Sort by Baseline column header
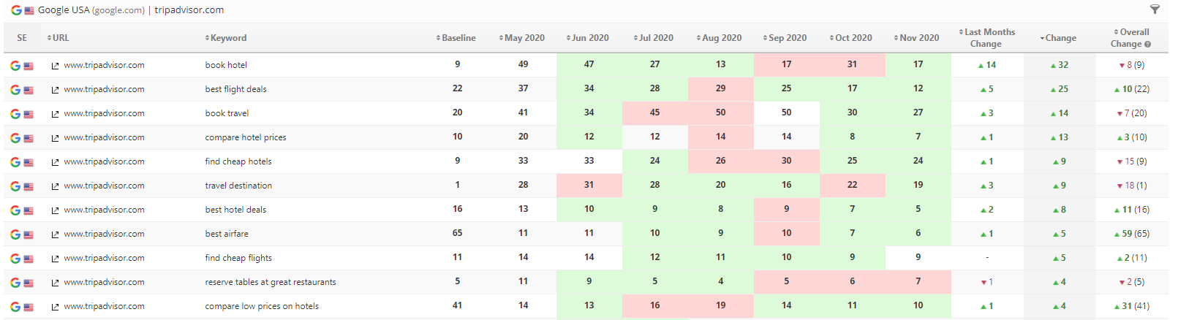The height and width of the screenshot is (320, 1178). [x=458, y=38]
